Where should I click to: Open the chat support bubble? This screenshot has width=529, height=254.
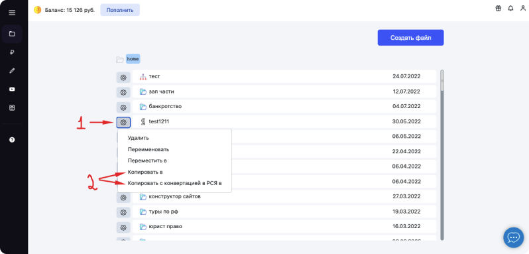514,238
